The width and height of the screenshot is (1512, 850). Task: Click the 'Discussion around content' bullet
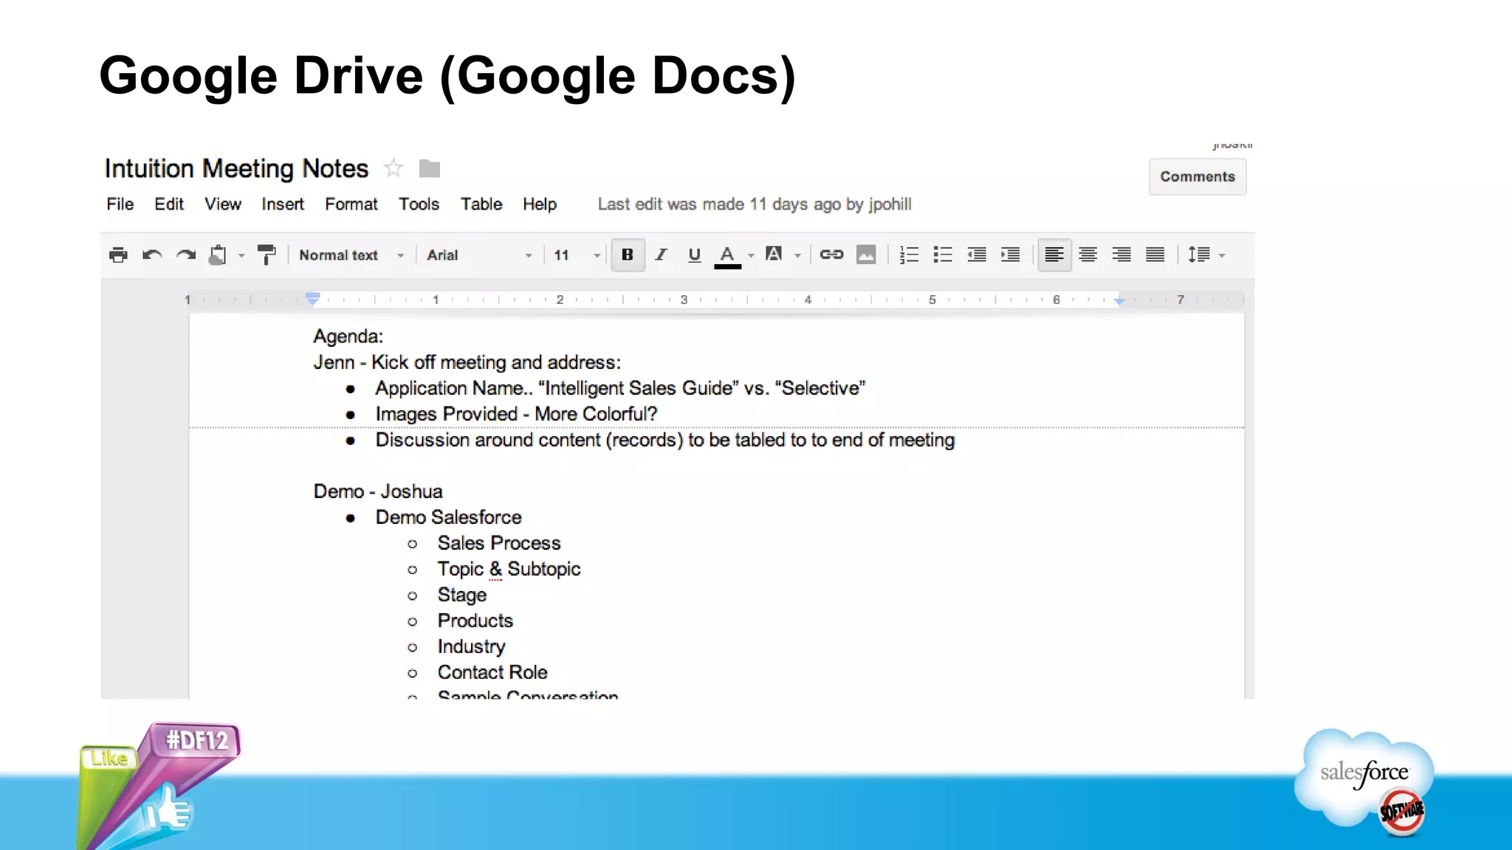[664, 440]
